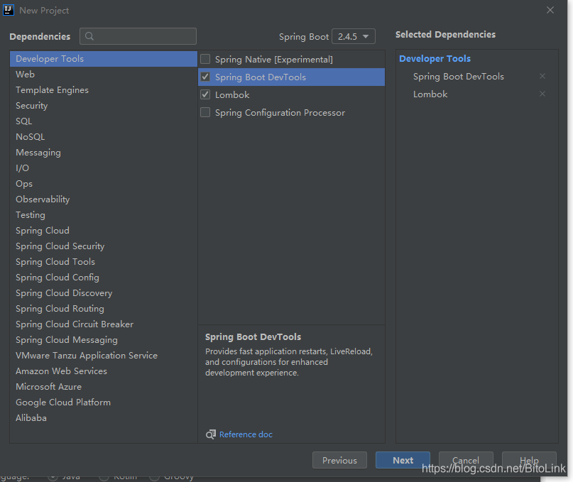Click Lombok in selected dependencies list
573x482 pixels.
[x=430, y=94]
